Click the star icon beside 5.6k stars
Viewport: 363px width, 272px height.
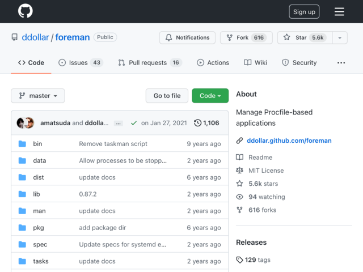pyautogui.click(x=239, y=184)
